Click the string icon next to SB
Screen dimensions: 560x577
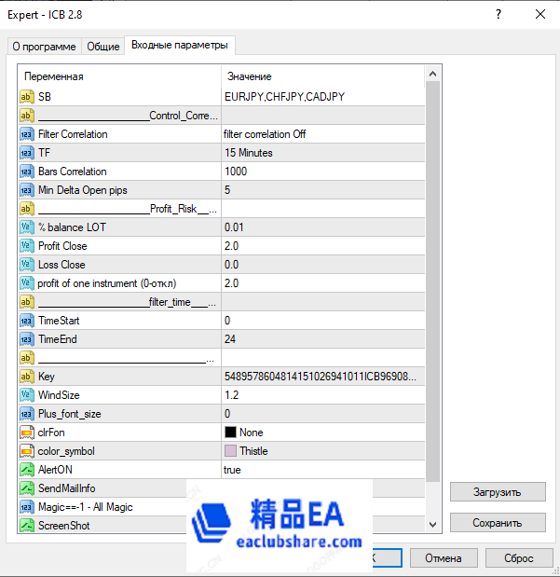pos(26,97)
